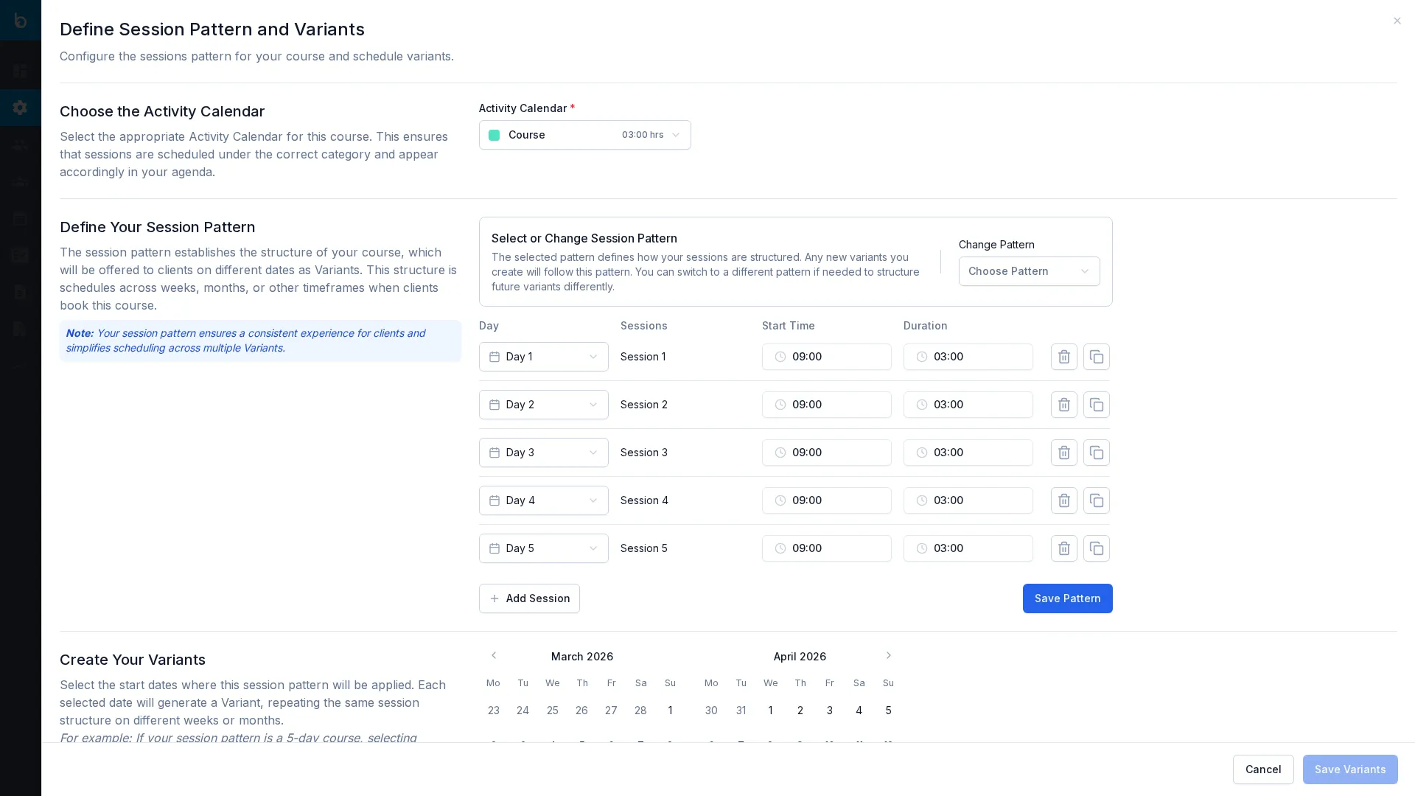
Task: Open the Choose Pattern dropdown
Action: click(1029, 271)
